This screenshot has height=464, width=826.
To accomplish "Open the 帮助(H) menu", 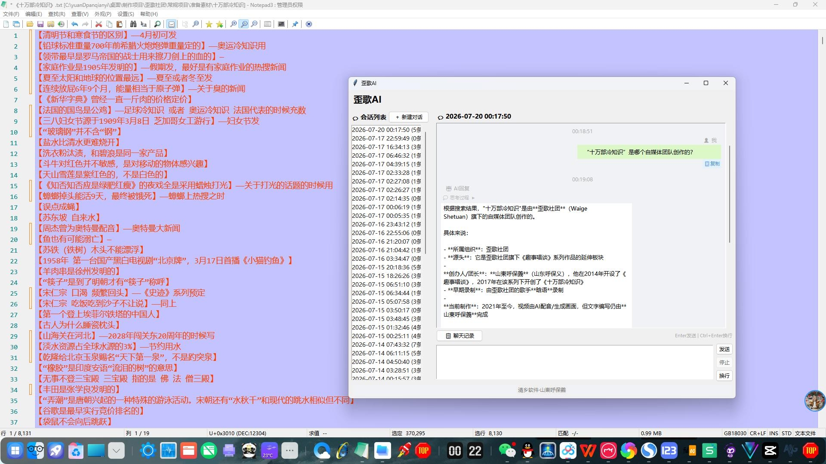I will [149, 14].
